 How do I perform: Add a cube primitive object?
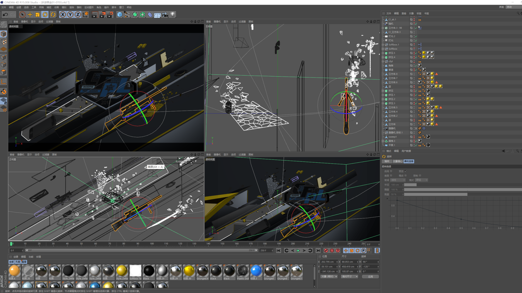(x=119, y=15)
